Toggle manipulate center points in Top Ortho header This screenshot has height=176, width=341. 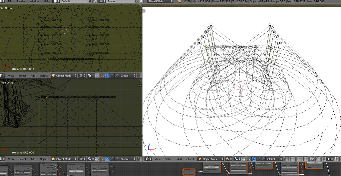pos(97,76)
